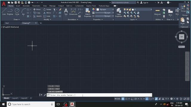Click MODEL space button in status bar
The image size is (191, 107).
(x=117, y=99)
